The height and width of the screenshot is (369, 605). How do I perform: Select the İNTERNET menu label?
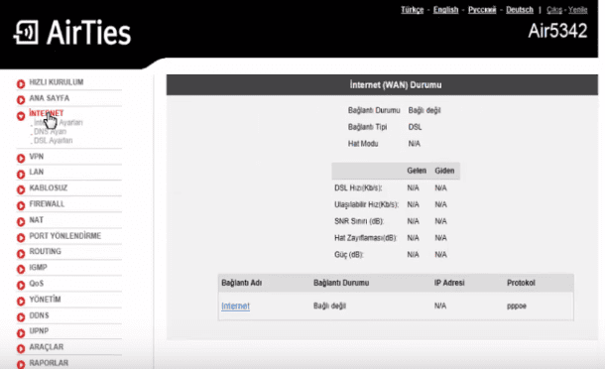click(47, 113)
